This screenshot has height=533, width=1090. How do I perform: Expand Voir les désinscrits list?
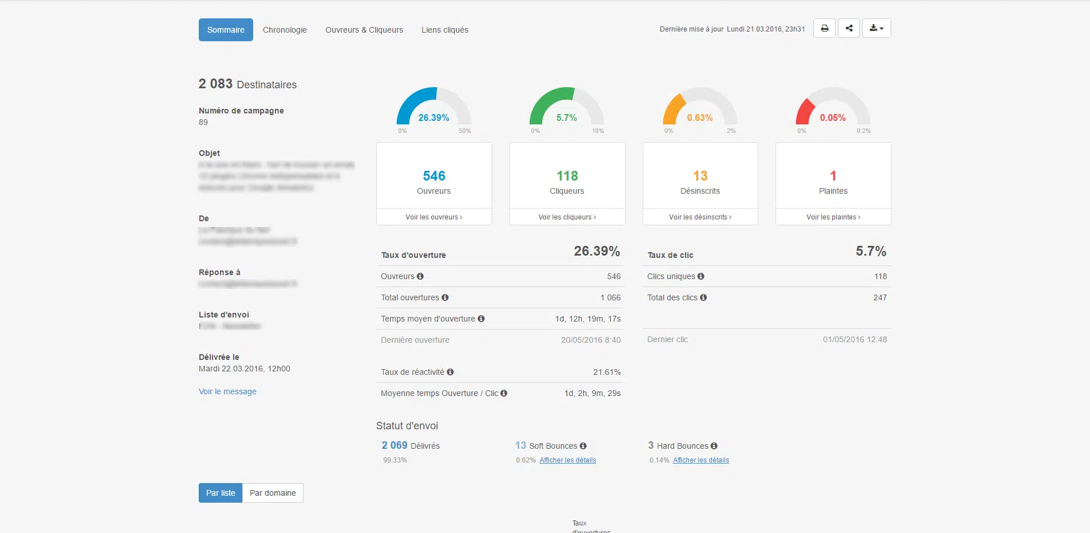pos(700,217)
